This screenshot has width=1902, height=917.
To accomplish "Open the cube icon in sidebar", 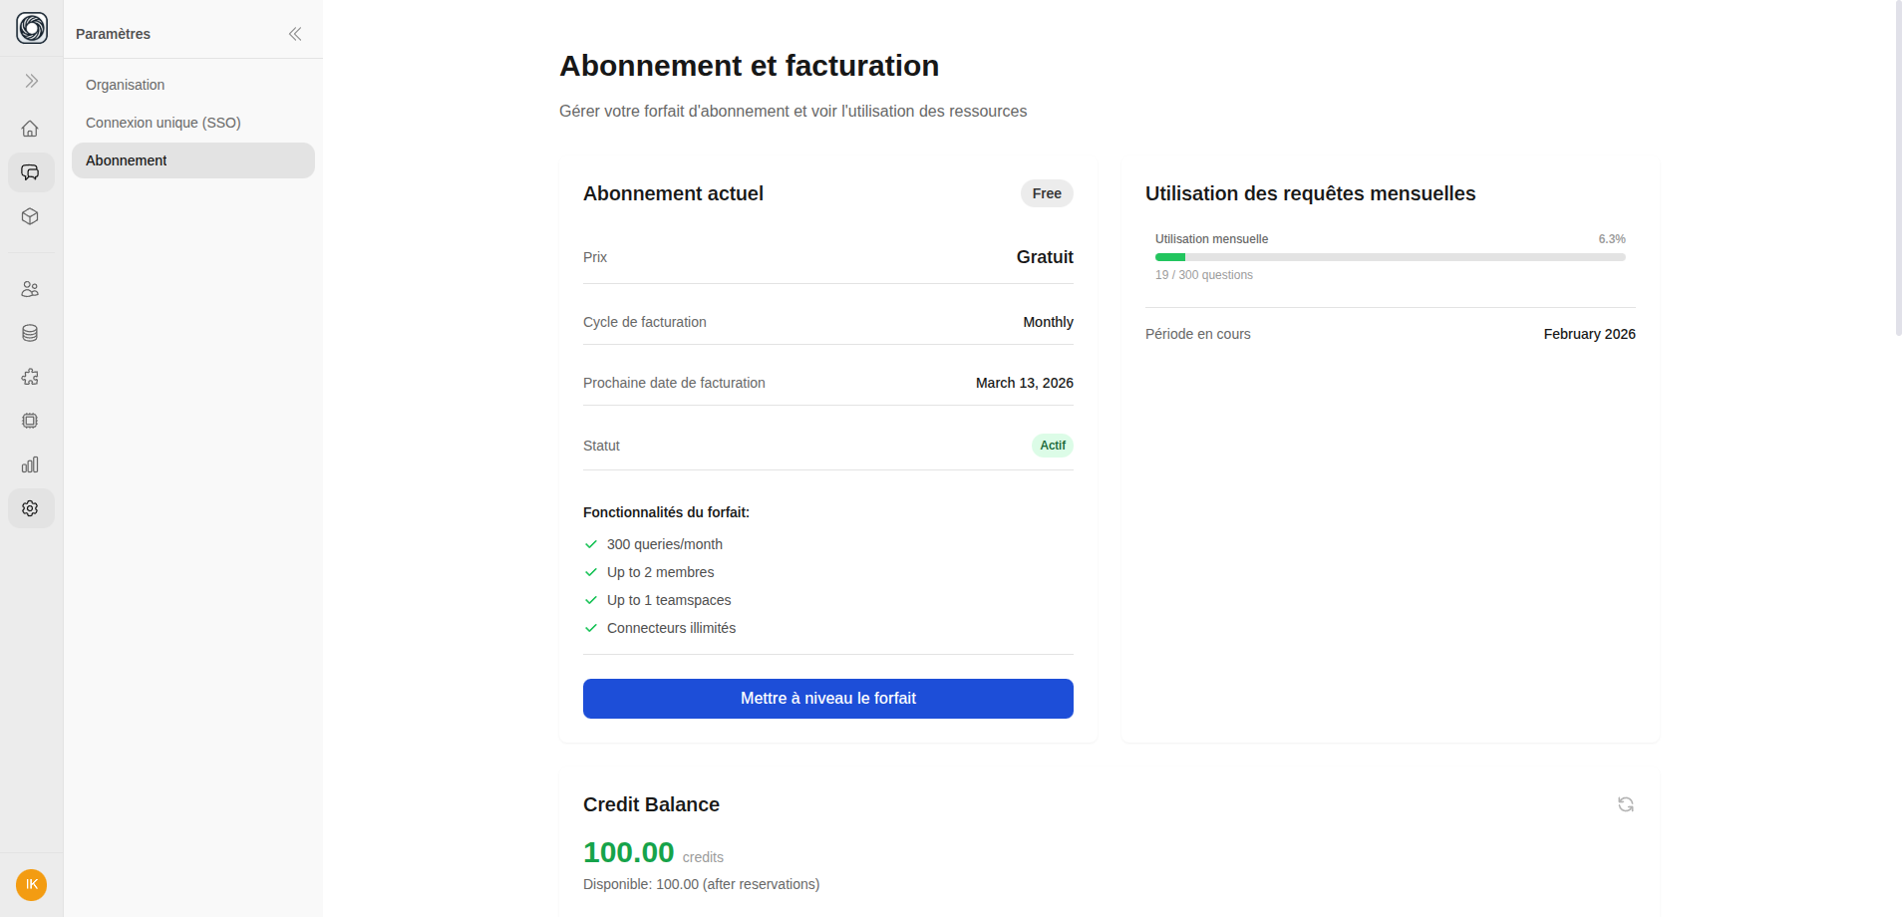I will (31, 216).
